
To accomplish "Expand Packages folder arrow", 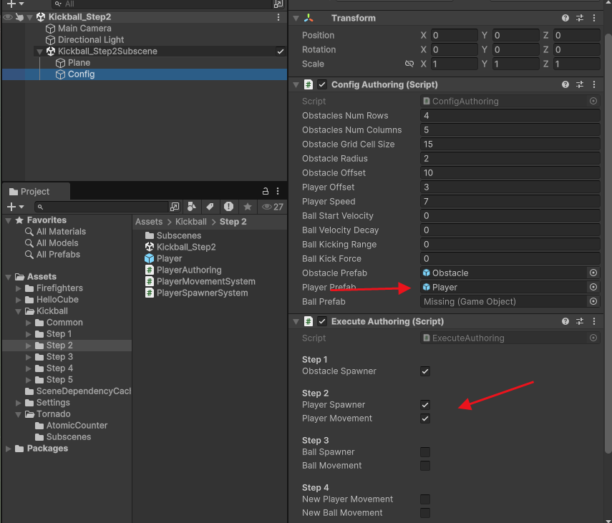I will pos(8,449).
